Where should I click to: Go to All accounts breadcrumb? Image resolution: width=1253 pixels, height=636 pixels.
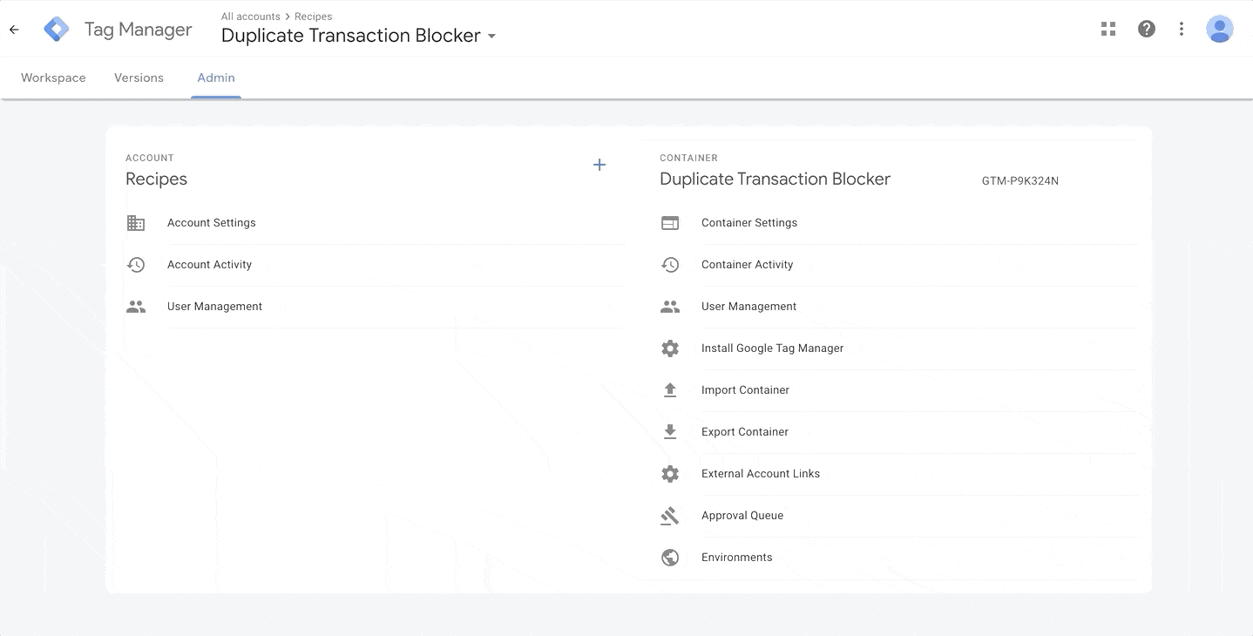tap(251, 17)
